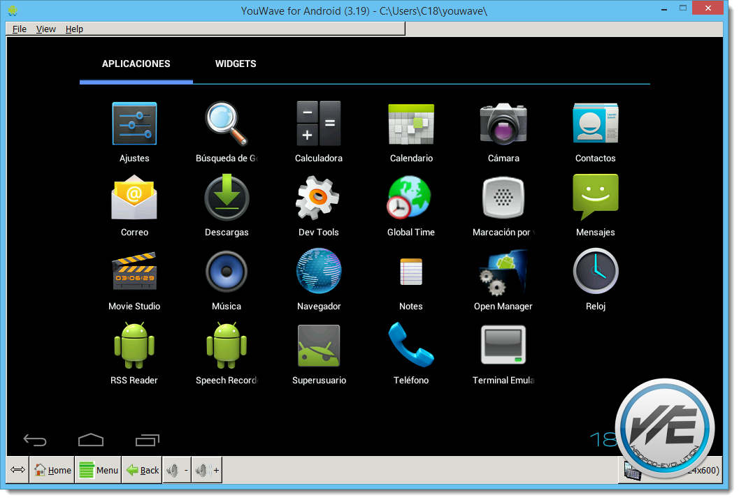Screen dimensions: 739x500
Task: Click the double-arrow rotate button
Action: point(18,469)
